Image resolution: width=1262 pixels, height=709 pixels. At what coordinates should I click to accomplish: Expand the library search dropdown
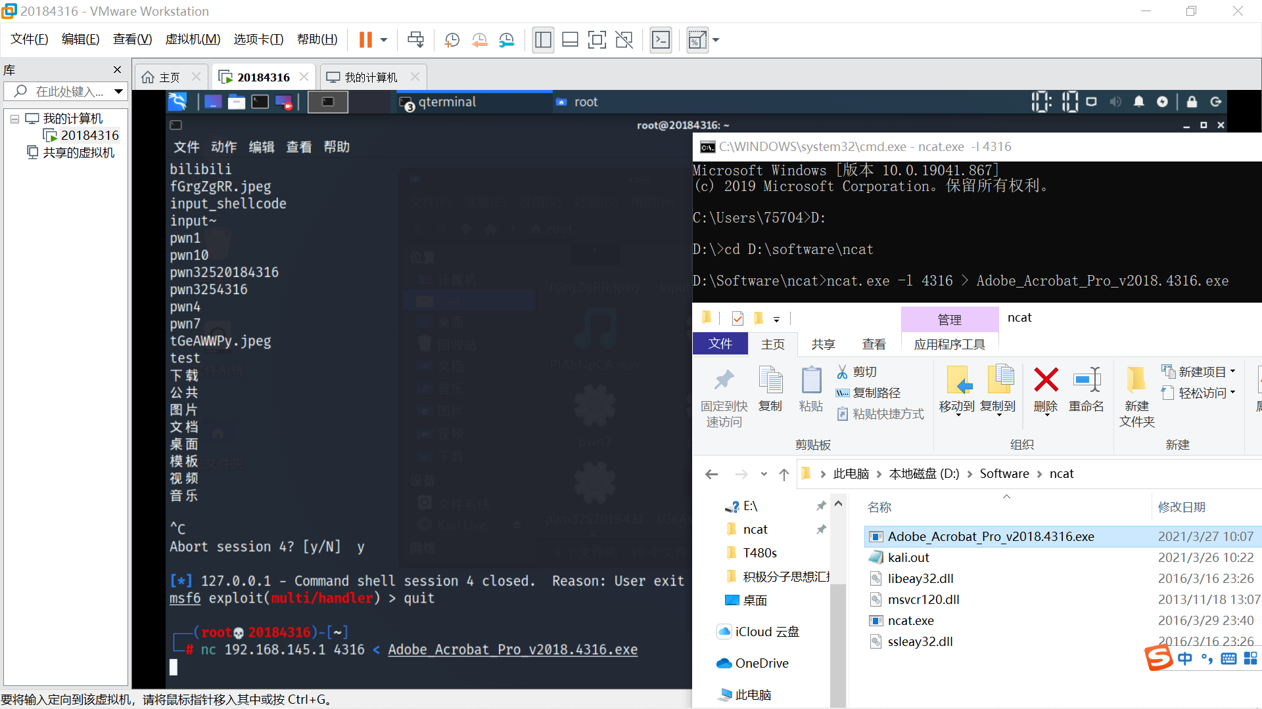click(118, 91)
